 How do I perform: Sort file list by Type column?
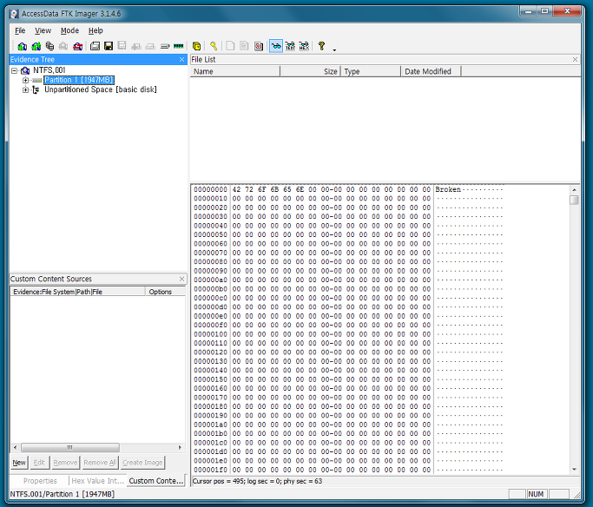[371, 71]
